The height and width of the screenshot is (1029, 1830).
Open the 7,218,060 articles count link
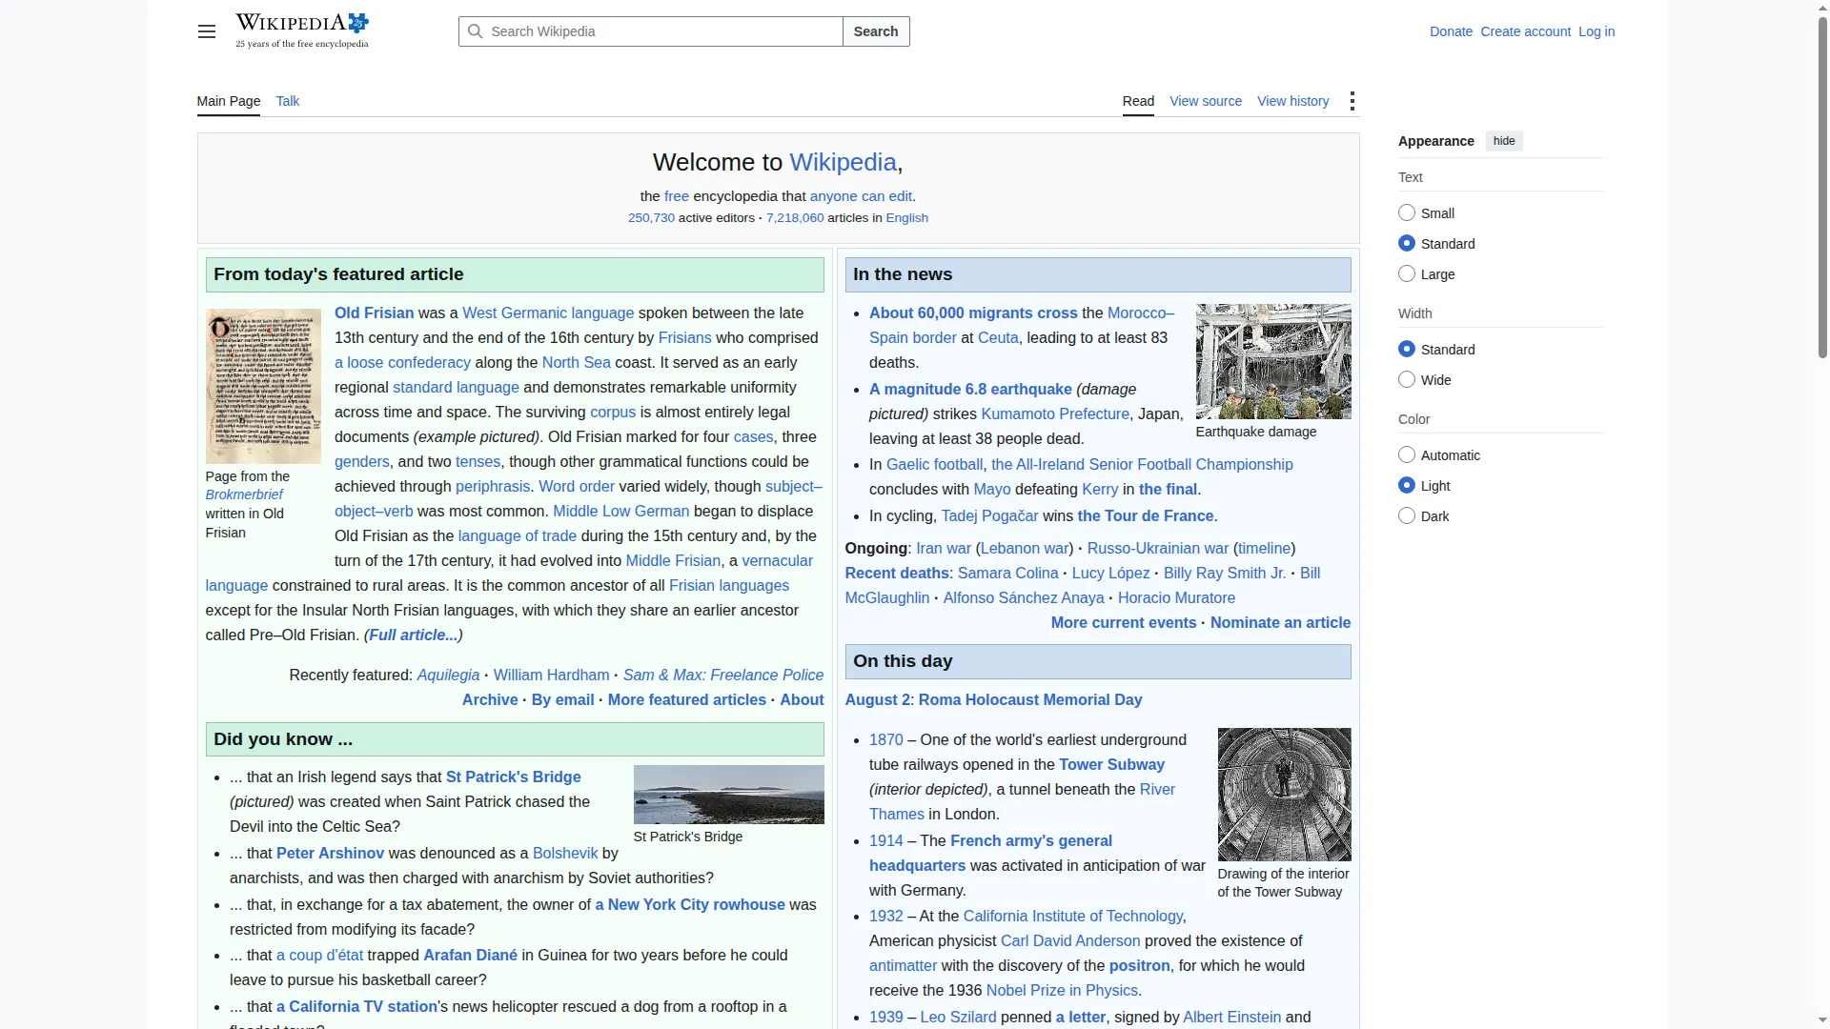(x=795, y=218)
